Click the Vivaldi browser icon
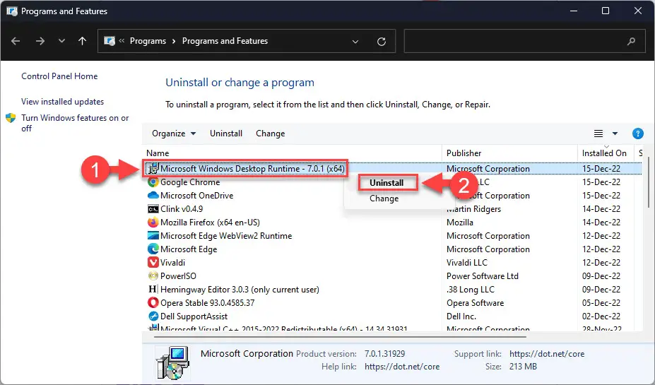The width and height of the screenshot is (655, 385). [x=153, y=262]
